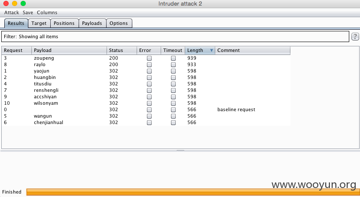Image resolution: width=360 pixels, height=197 pixels.
Task: Select the wangun payload row
Action: coord(146,116)
